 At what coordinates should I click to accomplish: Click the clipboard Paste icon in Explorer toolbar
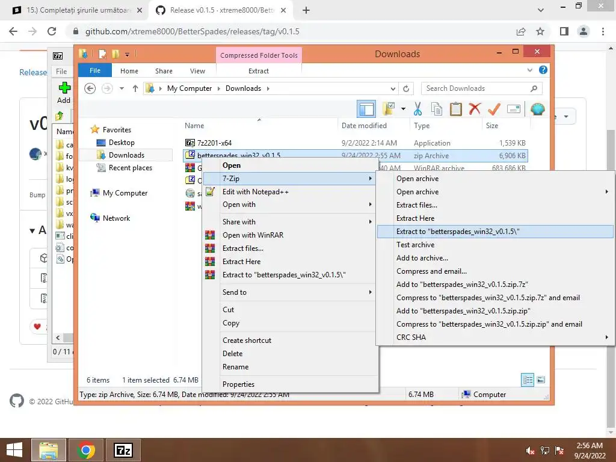coord(456,109)
